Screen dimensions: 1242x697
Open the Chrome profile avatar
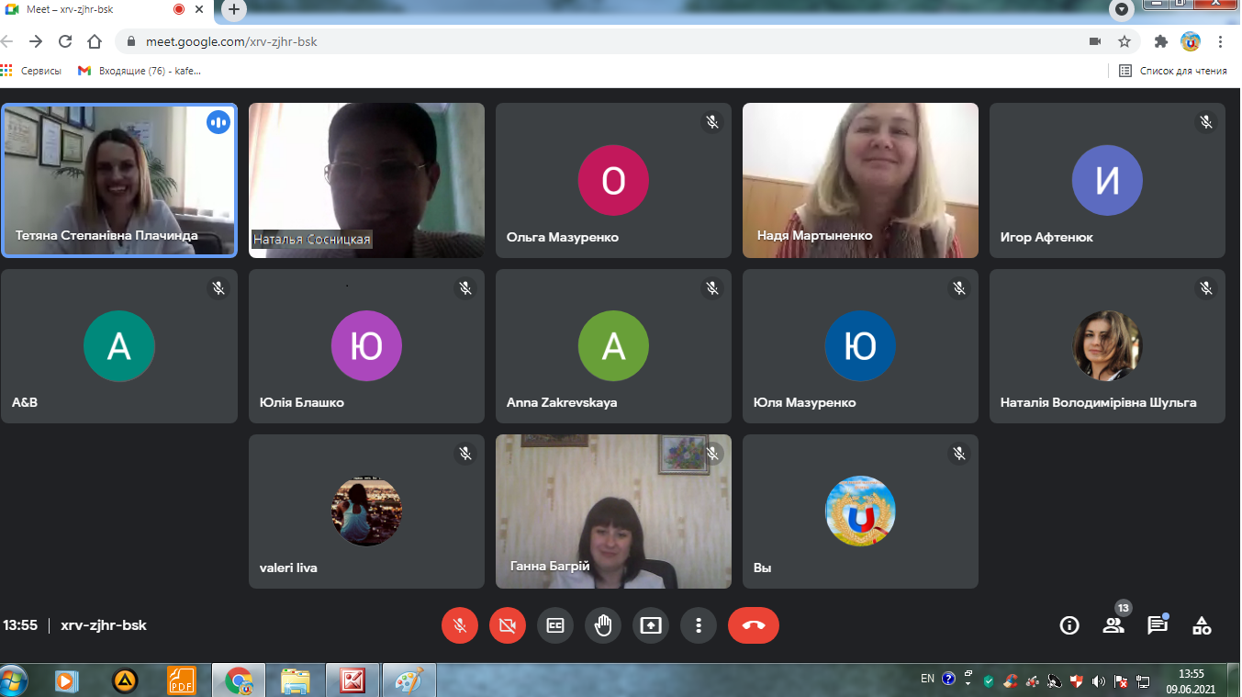pyautogui.click(x=1191, y=41)
